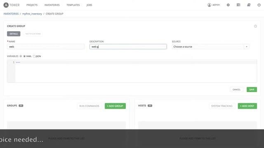Select the JSON radio button
The image size is (264, 148).
[34, 56]
